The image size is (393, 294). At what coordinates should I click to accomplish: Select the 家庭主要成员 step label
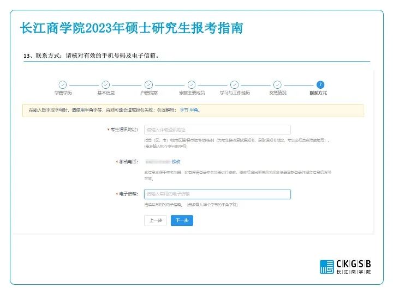(192, 93)
